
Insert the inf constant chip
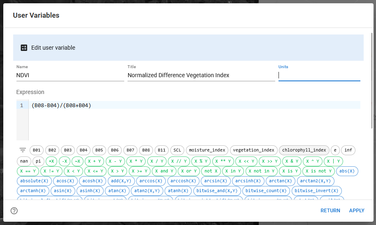tap(348, 150)
